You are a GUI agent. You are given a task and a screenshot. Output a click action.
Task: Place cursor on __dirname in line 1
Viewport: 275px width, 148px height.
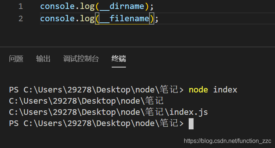pos(122,6)
